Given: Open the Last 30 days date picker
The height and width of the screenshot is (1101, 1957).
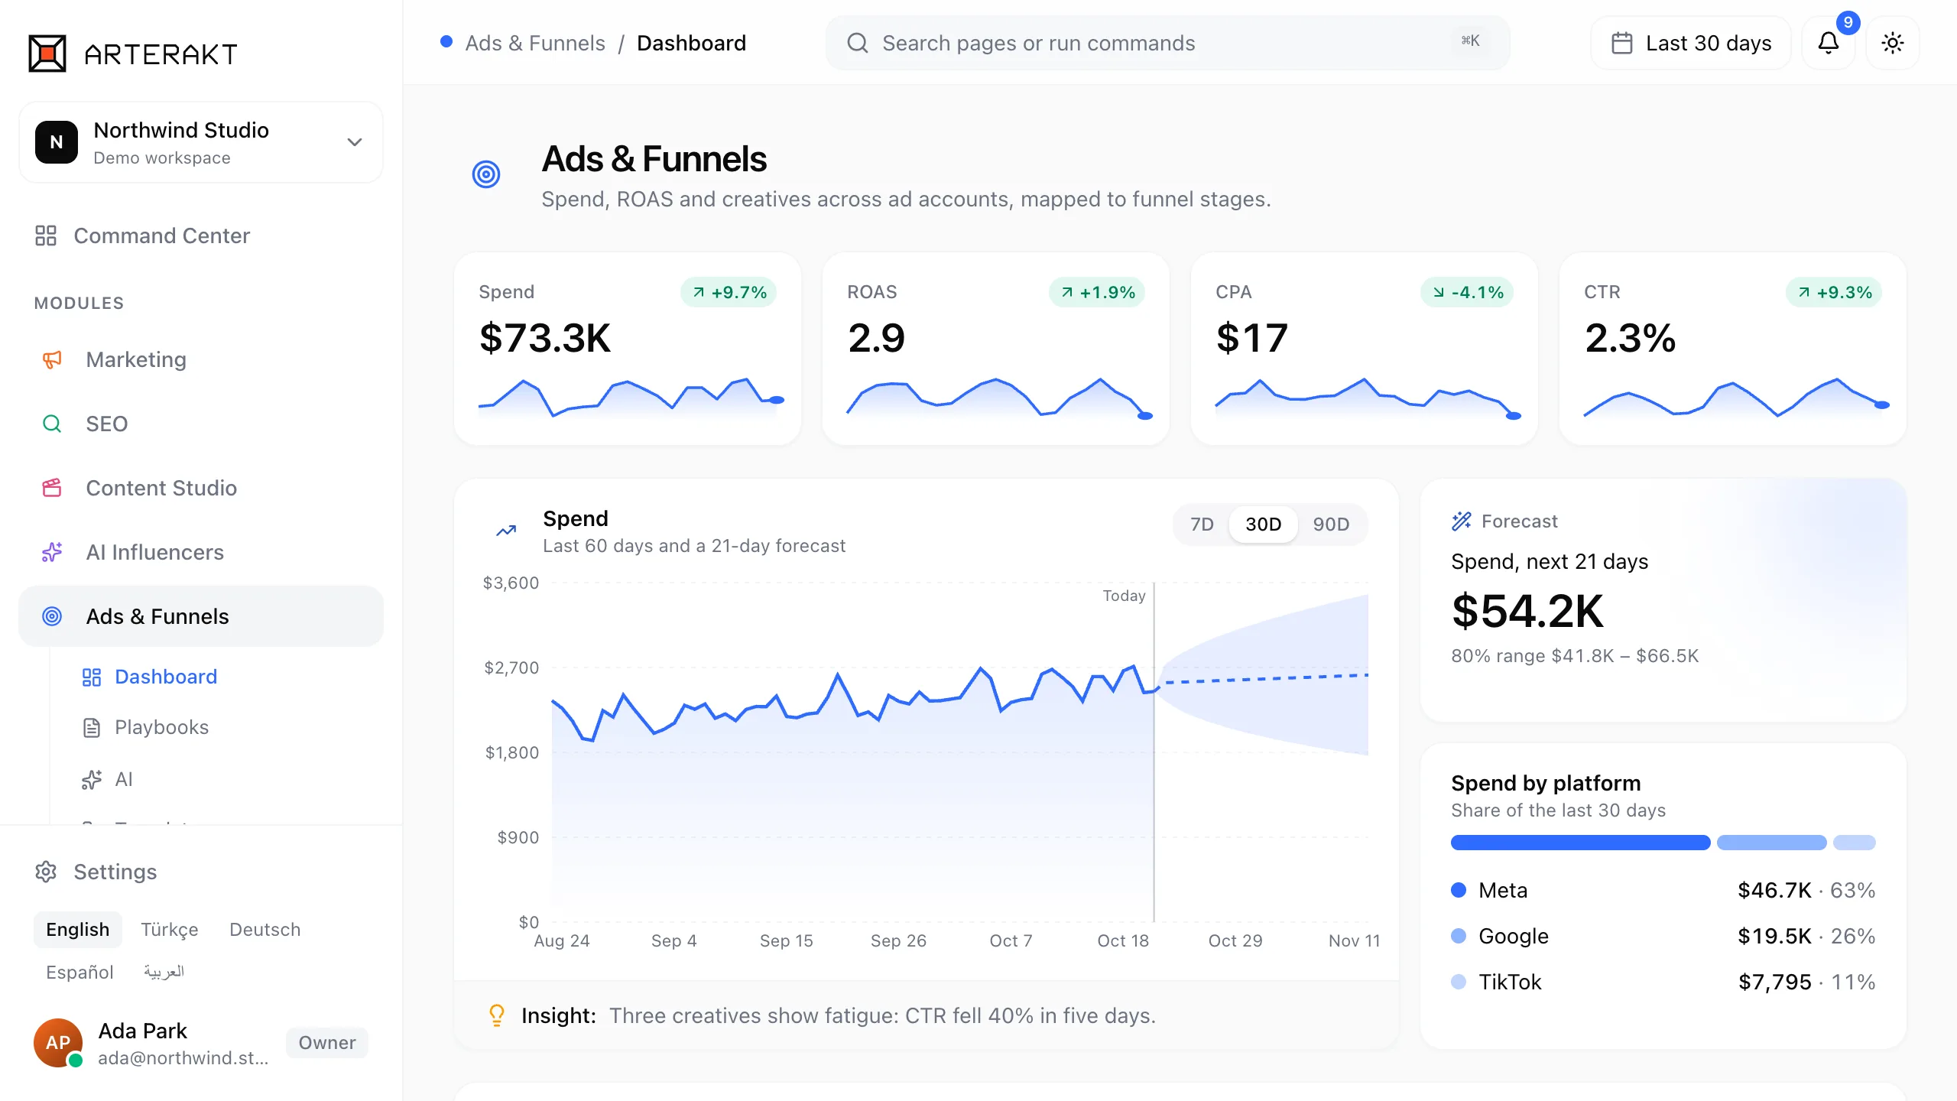Looking at the screenshot, I should [x=1690, y=43].
